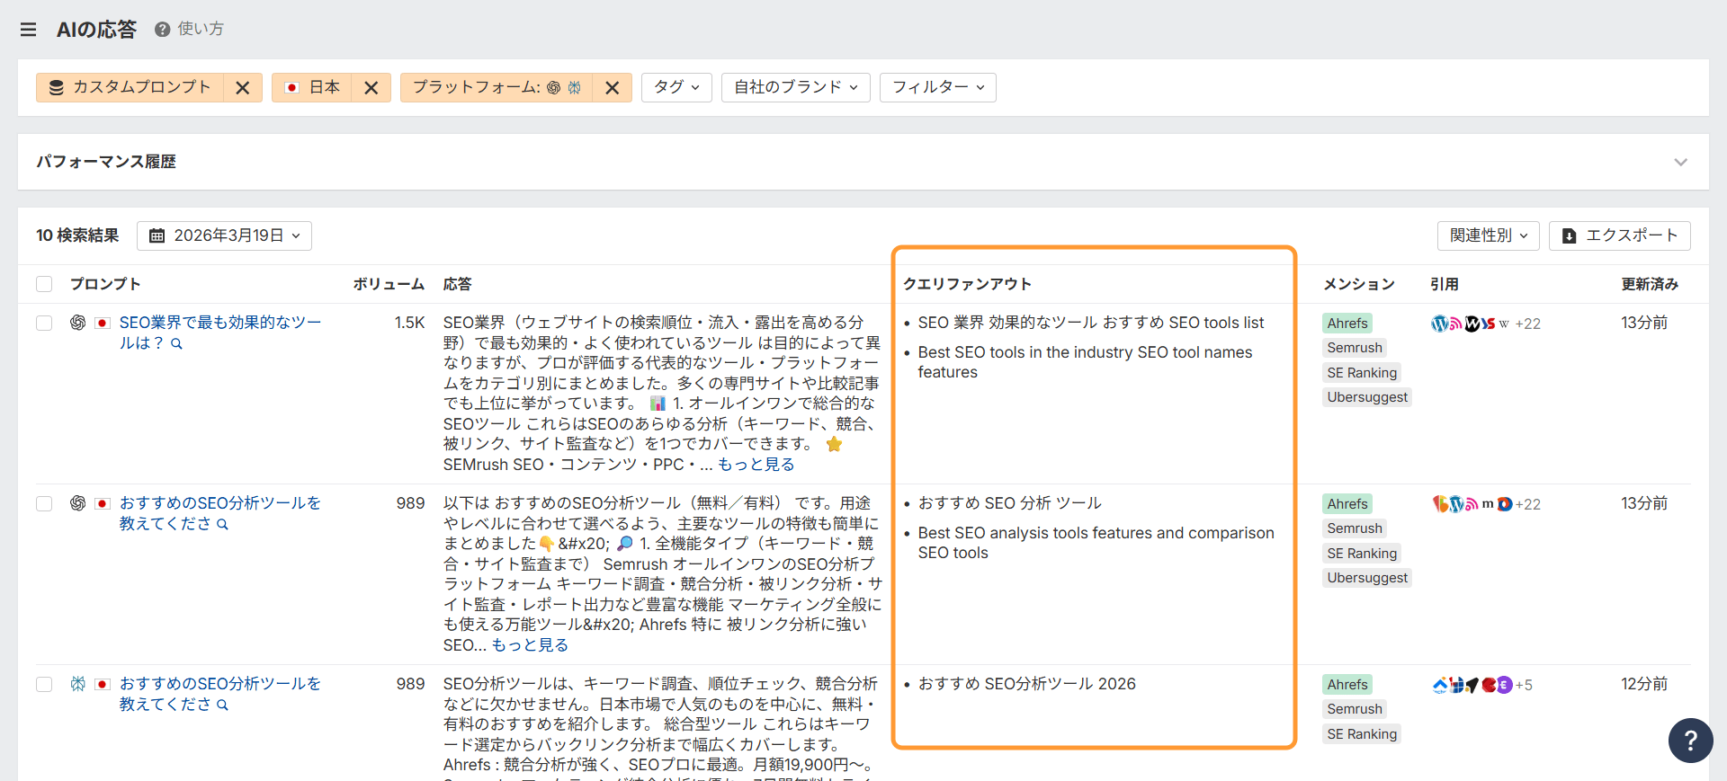Check the first row SEO業界 checkbox
Image resolution: width=1727 pixels, height=781 pixels.
[x=44, y=323]
